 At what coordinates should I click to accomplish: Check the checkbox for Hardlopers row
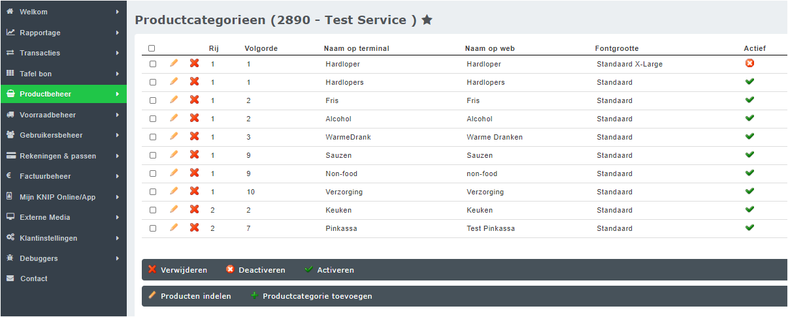click(153, 82)
